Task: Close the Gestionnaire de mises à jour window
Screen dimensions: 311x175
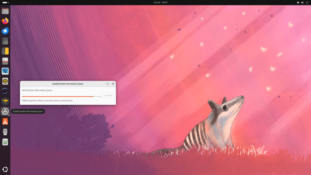Action: [113, 84]
